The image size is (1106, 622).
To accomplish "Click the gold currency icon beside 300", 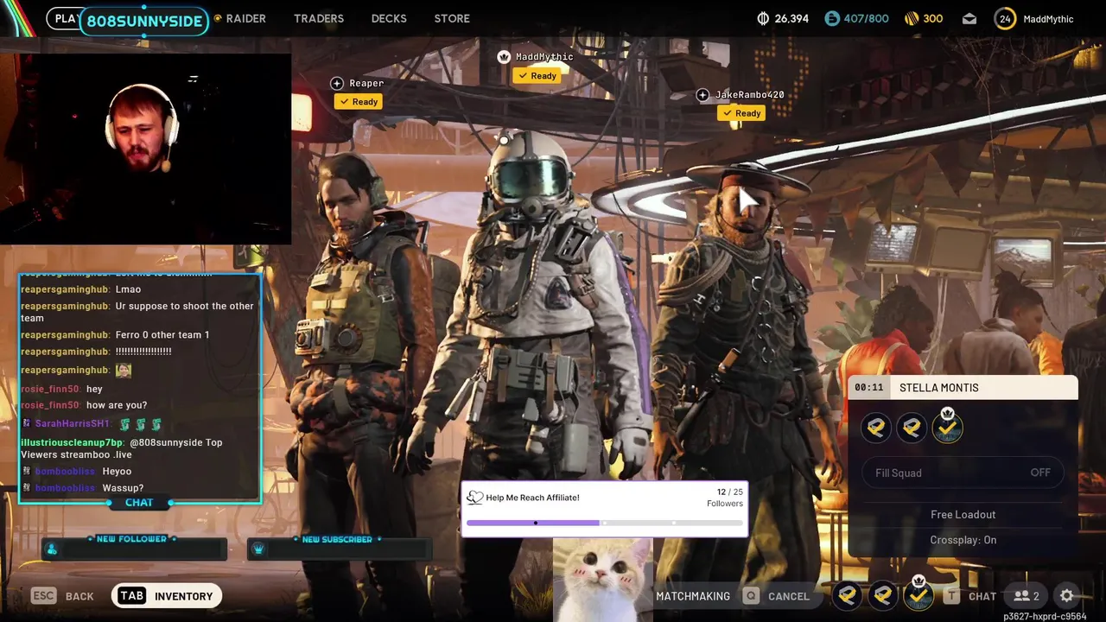I will point(911,18).
